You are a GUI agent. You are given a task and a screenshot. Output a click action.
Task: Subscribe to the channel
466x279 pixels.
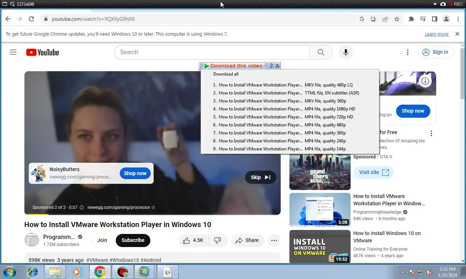(x=133, y=240)
